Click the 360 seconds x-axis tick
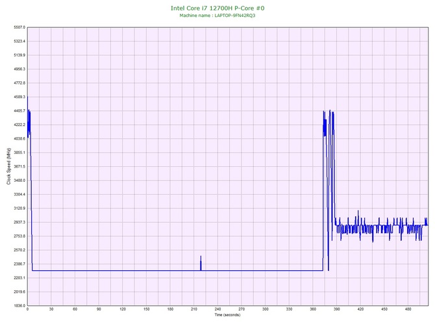The width and height of the screenshot is (435, 326). [313, 309]
